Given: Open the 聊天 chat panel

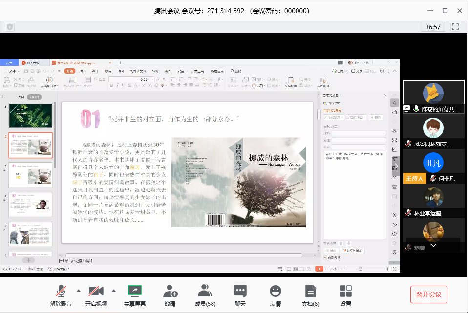Looking at the screenshot, I should tap(240, 292).
